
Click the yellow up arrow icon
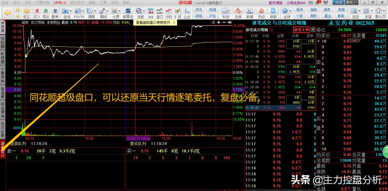(x=18, y=10)
